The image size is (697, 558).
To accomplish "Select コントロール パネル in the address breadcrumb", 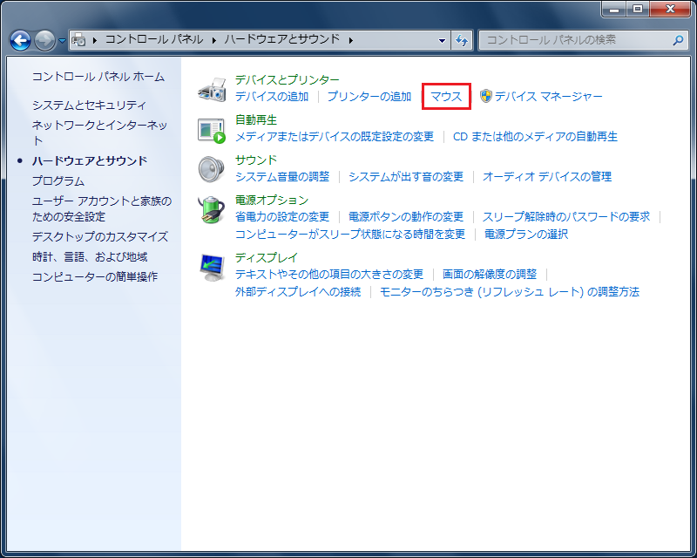I will pyautogui.click(x=153, y=40).
